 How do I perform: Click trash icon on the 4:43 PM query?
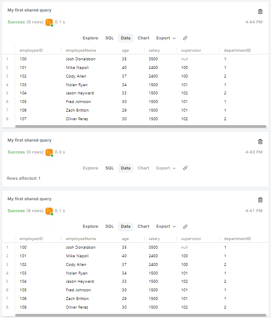(260, 142)
